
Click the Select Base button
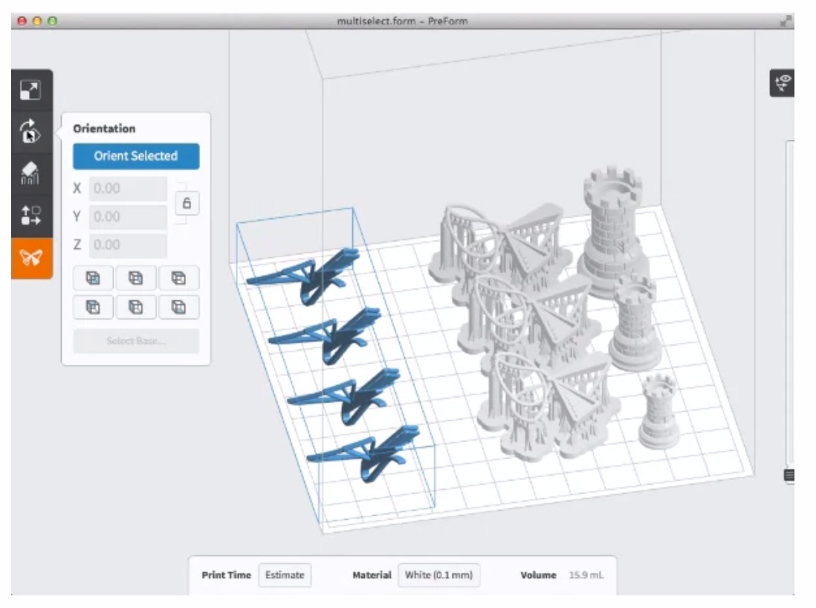(136, 341)
